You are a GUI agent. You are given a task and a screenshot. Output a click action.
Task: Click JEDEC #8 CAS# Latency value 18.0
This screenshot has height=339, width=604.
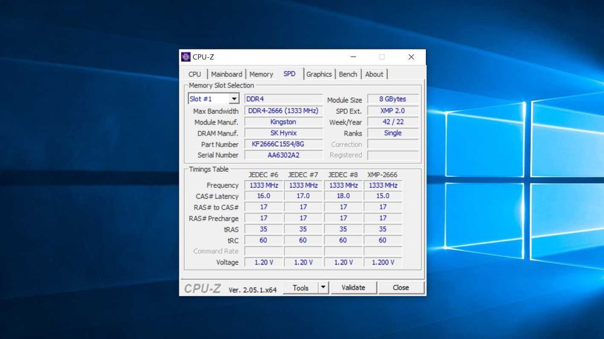point(343,196)
